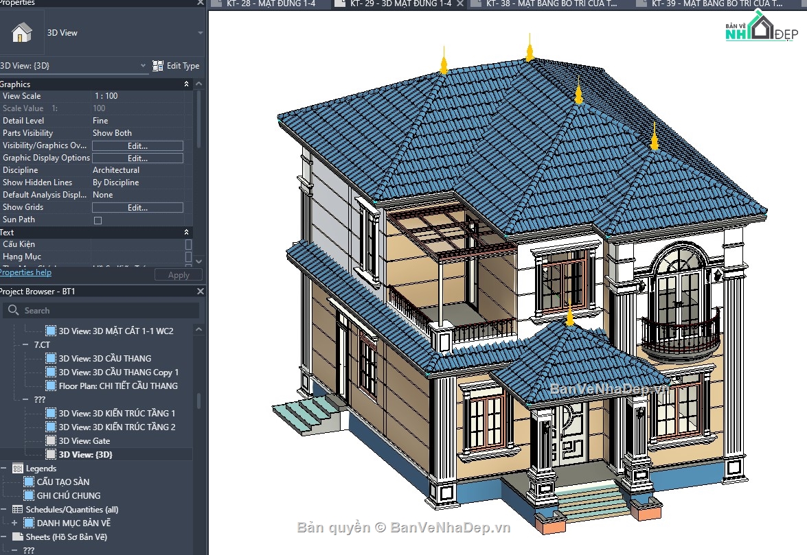807x555 pixels.
Task: Select 3D MẶT CẮT 1-1 WC2 view icon
Action: click(51, 331)
